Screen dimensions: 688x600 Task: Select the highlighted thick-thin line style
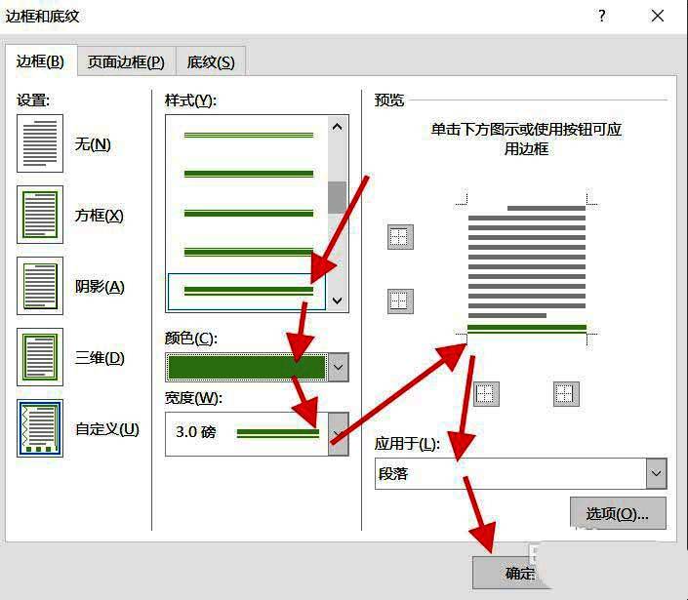249,290
